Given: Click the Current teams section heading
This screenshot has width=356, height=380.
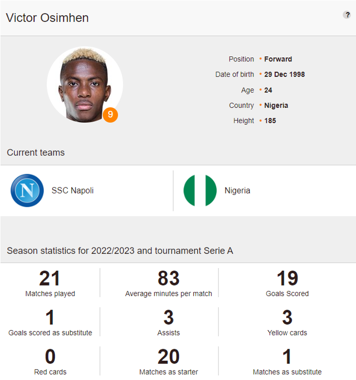Looking at the screenshot, I should (36, 152).
